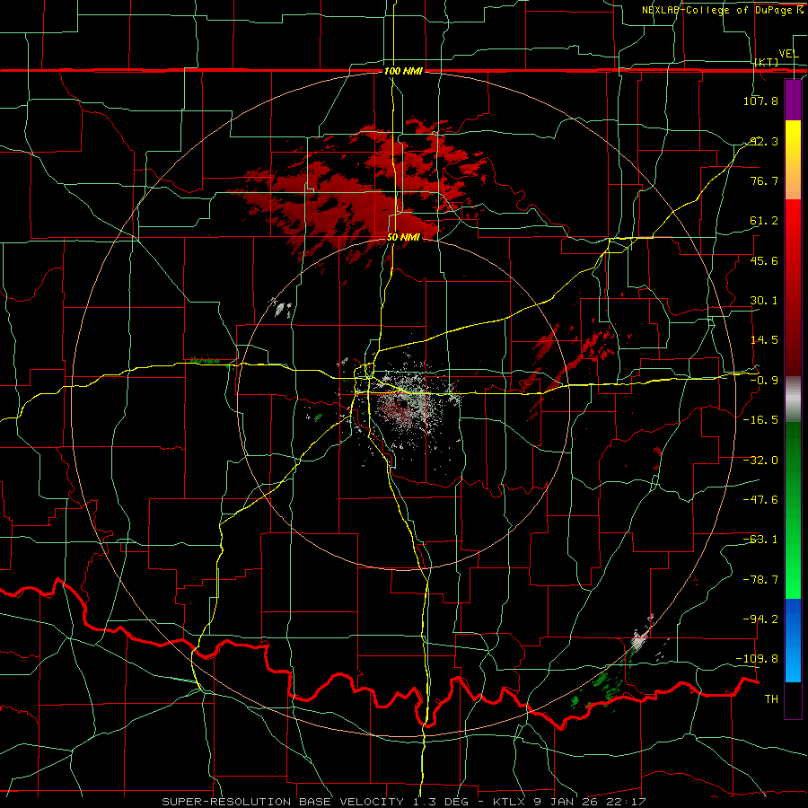Click the VEL legend heading
The height and width of the screenshot is (808, 808).
(788, 54)
